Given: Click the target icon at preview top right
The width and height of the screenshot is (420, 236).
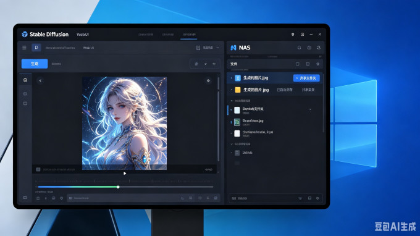Looking at the screenshot, I should [x=208, y=81].
